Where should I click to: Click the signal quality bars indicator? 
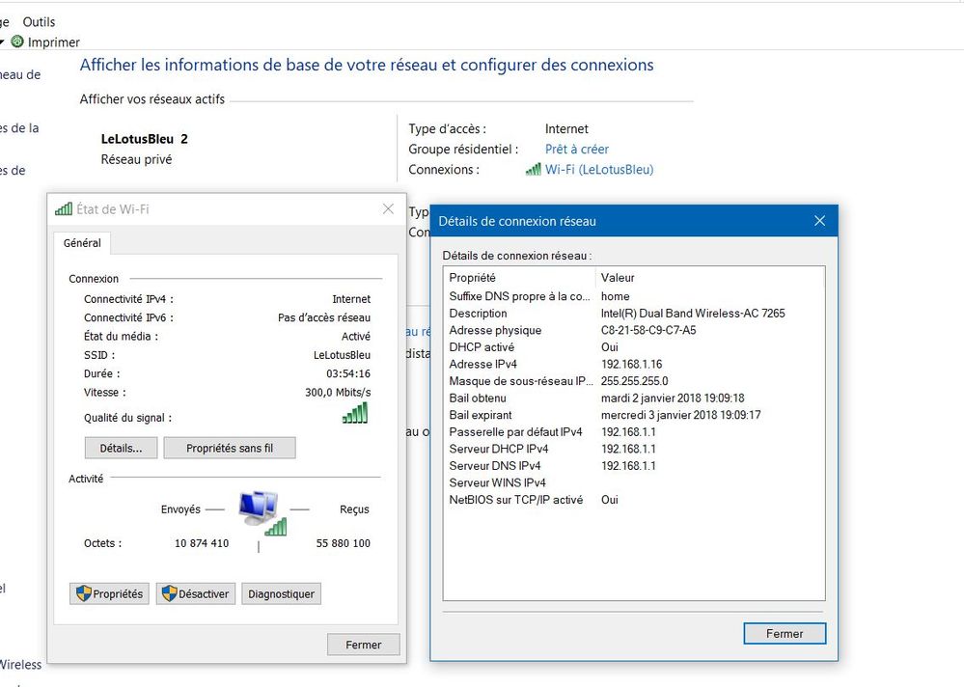click(355, 413)
